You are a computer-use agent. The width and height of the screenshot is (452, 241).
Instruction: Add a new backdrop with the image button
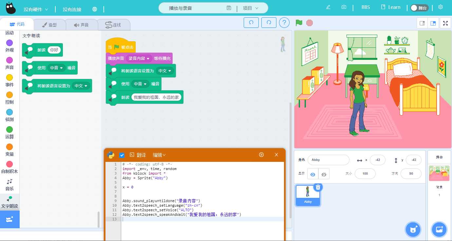point(439,229)
